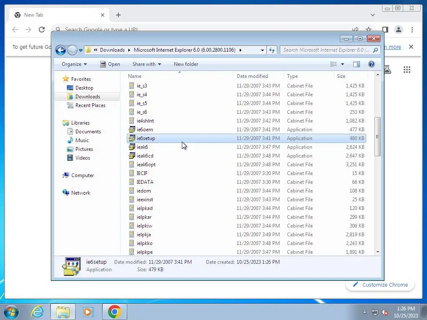
Task: Select the file named ielpkja
Action: tap(143, 235)
